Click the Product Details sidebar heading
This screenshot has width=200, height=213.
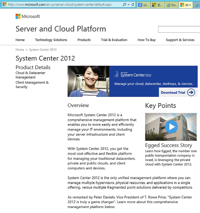tap(33, 67)
